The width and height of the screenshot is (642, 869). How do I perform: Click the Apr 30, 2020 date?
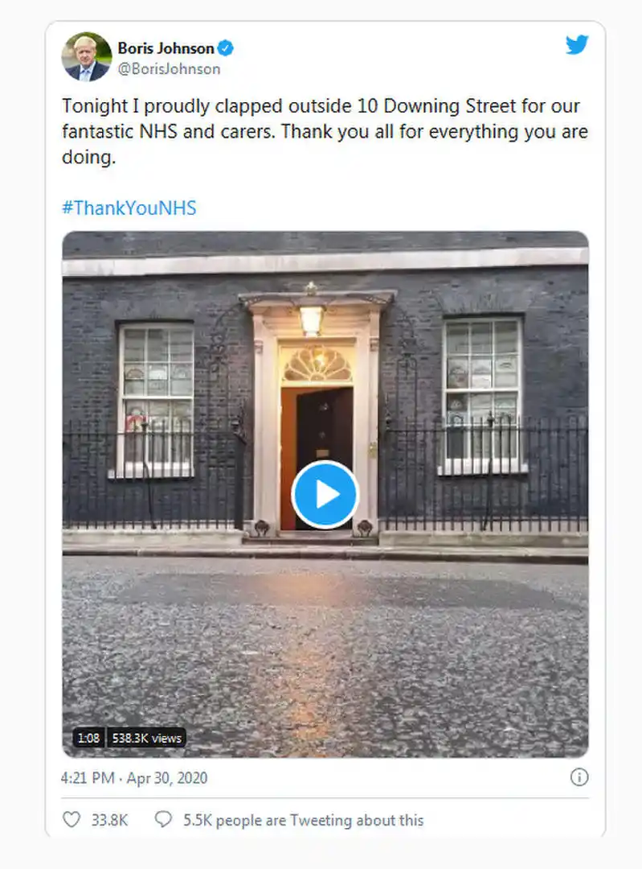click(x=169, y=778)
